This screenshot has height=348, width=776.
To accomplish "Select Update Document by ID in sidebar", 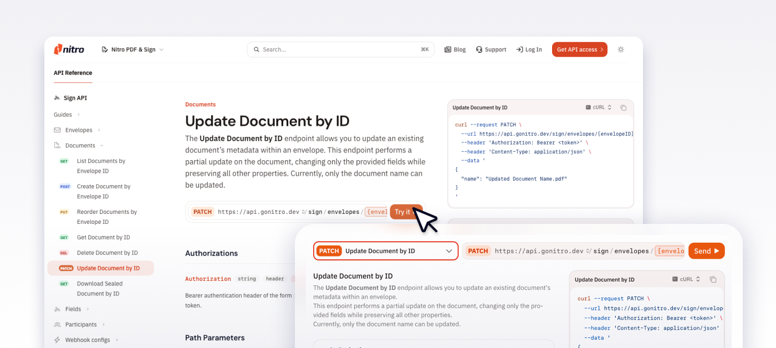I will point(100,268).
